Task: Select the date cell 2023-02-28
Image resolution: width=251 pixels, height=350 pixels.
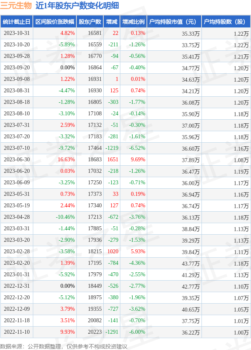Action: (x=17, y=252)
